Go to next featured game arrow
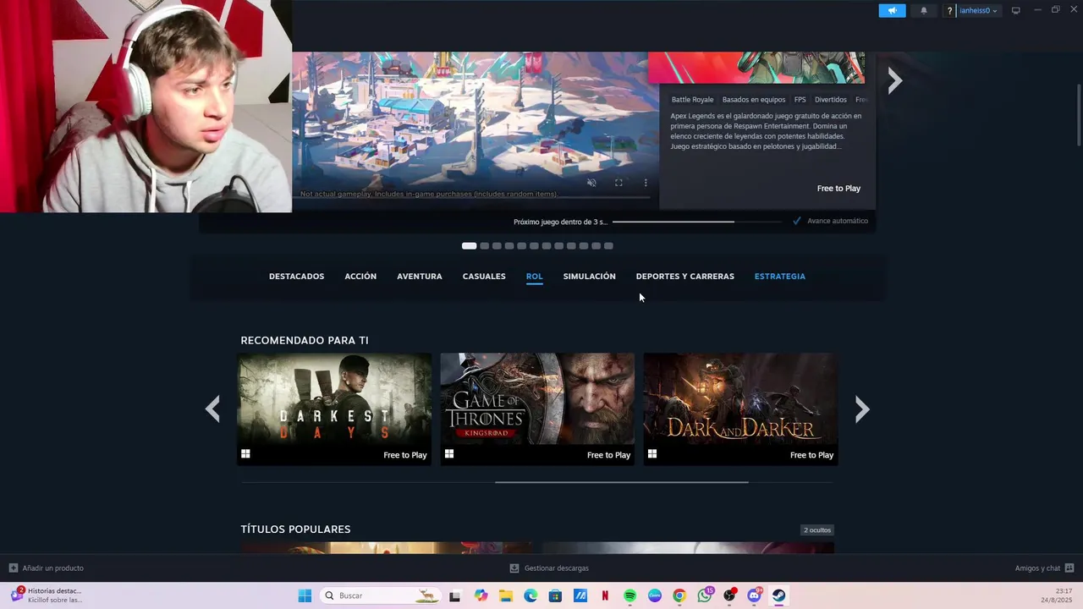The image size is (1083, 609). [895, 80]
